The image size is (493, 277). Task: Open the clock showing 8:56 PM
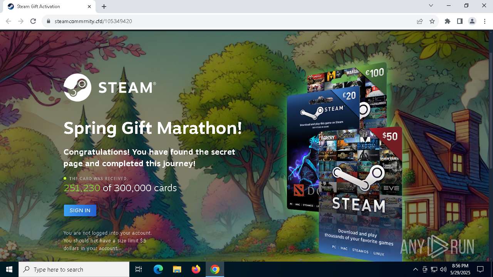(460, 269)
